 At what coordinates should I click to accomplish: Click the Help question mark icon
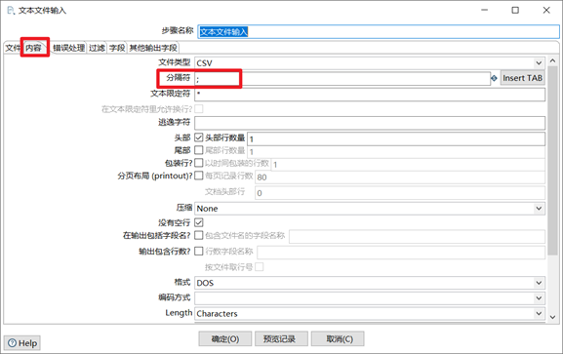(13, 343)
